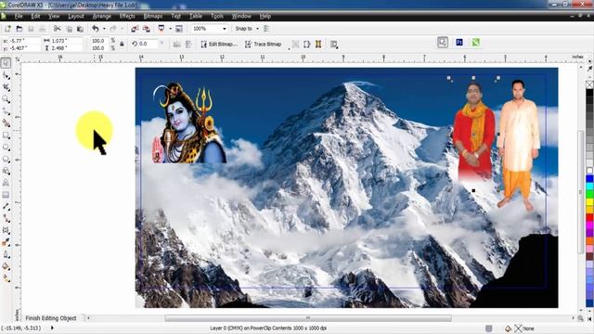The height and width of the screenshot is (334, 594).
Task: Select the Crop tool in toolbox
Action: 6,87
